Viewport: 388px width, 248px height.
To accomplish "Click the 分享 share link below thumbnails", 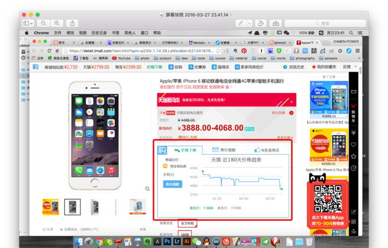I will (48, 230).
